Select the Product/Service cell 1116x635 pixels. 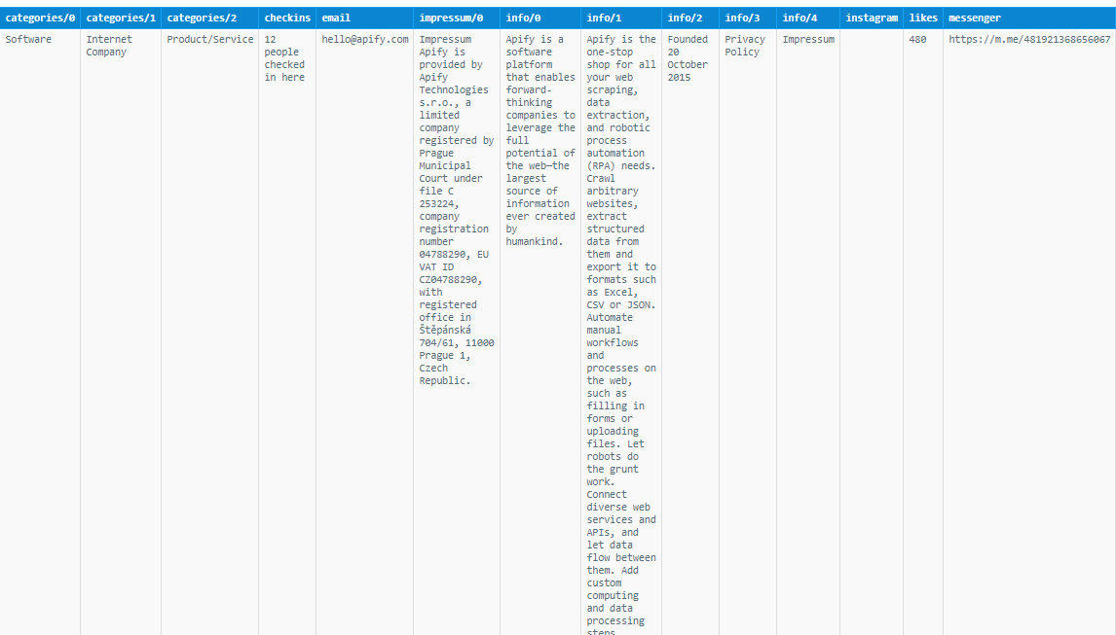point(210,332)
